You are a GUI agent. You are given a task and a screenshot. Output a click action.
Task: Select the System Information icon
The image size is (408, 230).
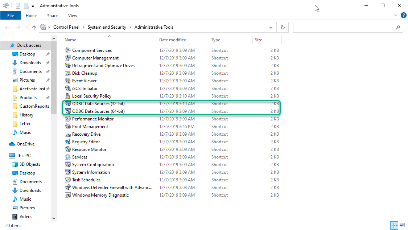(68, 172)
